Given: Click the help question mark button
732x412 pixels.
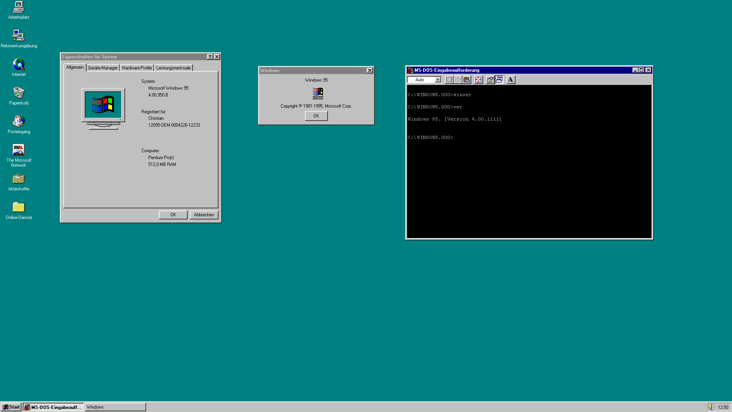Looking at the screenshot, I should coord(210,57).
